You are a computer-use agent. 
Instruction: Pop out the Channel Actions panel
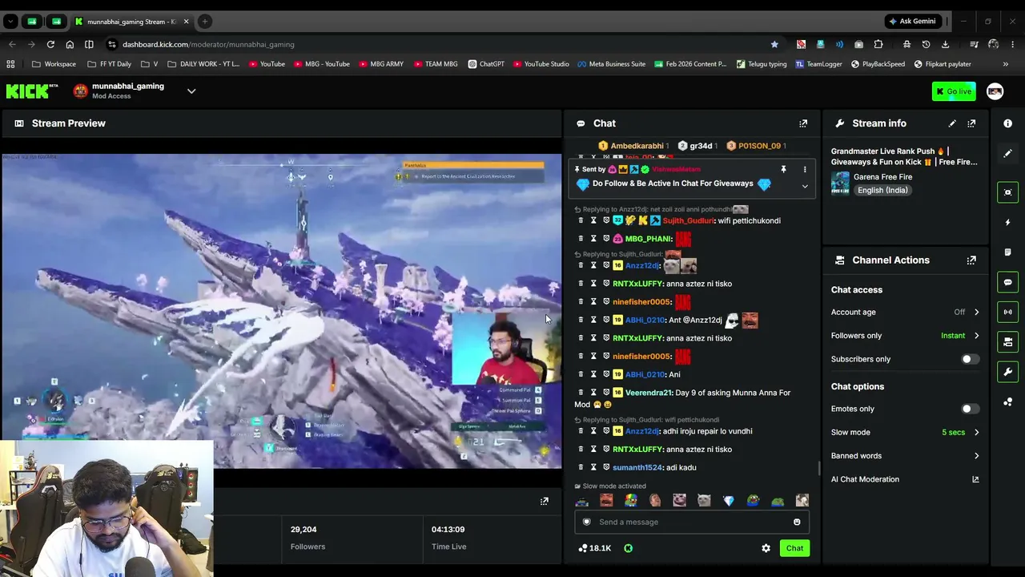click(x=971, y=260)
